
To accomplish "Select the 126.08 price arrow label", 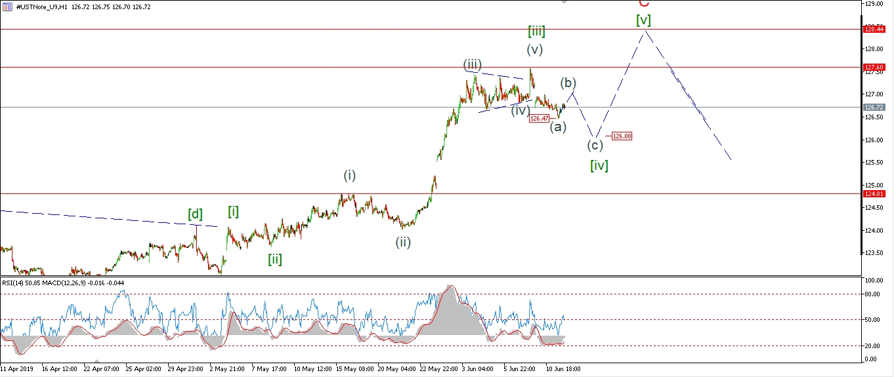I will (x=622, y=136).
